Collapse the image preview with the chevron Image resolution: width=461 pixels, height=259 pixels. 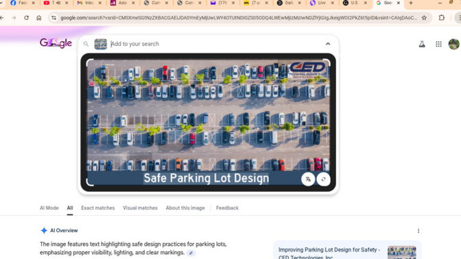click(x=328, y=44)
